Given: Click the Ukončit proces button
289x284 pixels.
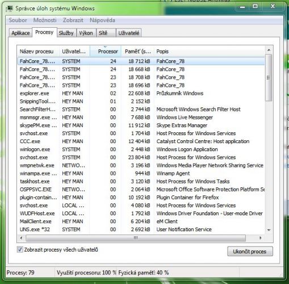Looking at the screenshot, I should coord(250,252).
